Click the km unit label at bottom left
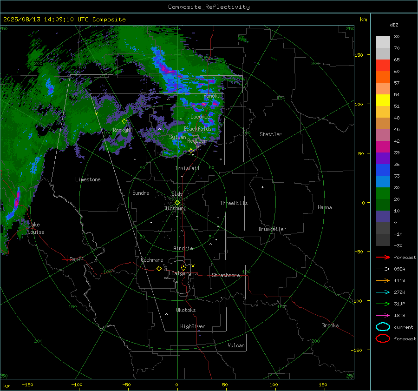 tap(7, 386)
